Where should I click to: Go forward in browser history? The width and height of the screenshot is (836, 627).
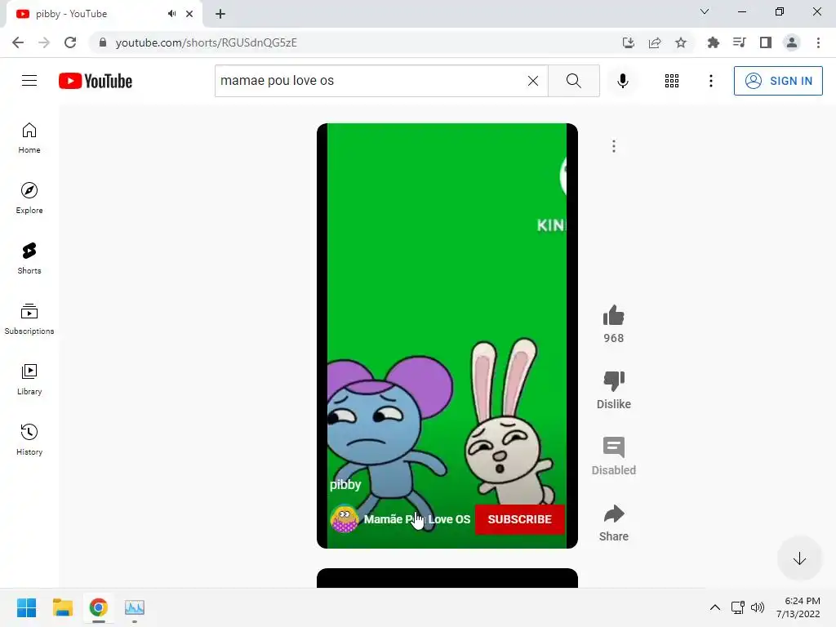pyautogui.click(x=44, y=42)
